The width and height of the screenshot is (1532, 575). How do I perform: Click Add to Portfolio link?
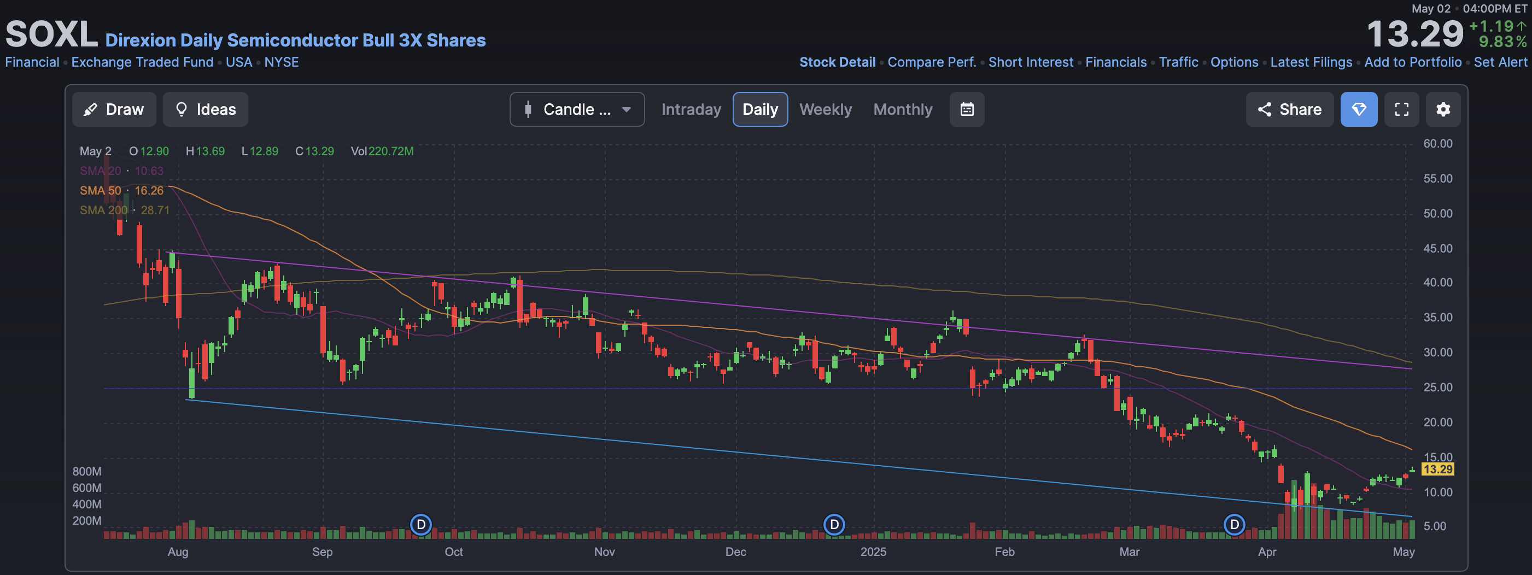1412,62
